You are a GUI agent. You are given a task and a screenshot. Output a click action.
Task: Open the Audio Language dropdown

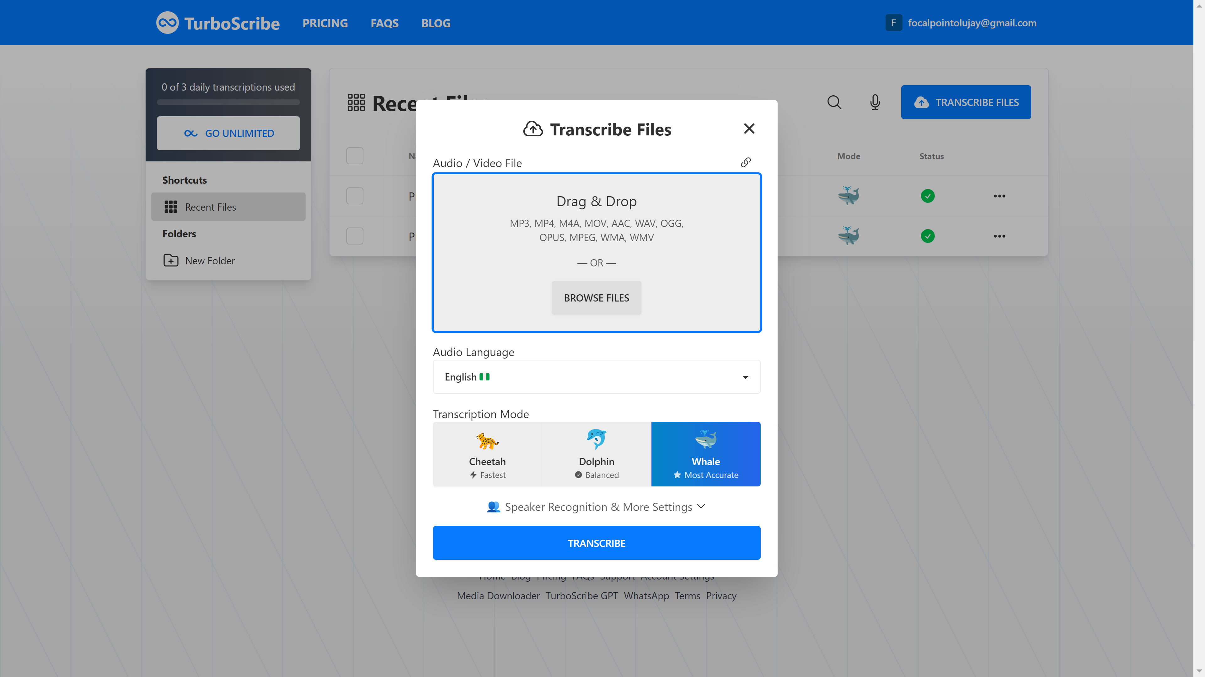pos(597,376)
